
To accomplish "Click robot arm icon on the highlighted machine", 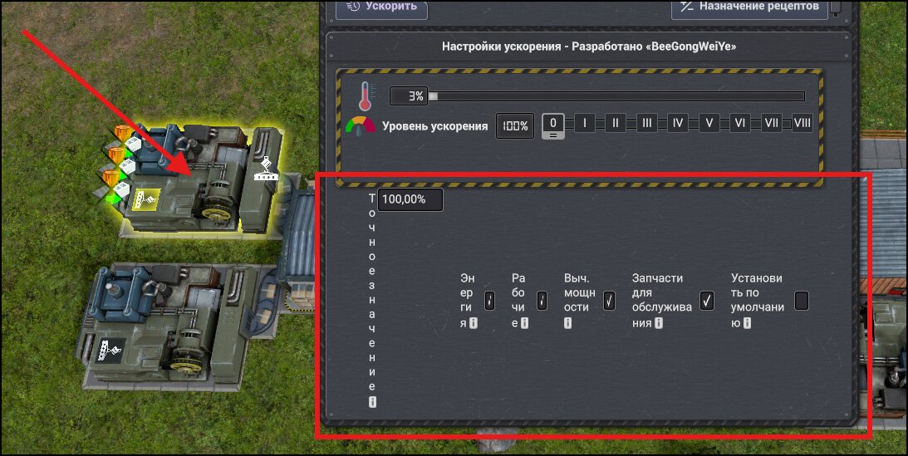I will pyautogui.click(x=266, y=169).
